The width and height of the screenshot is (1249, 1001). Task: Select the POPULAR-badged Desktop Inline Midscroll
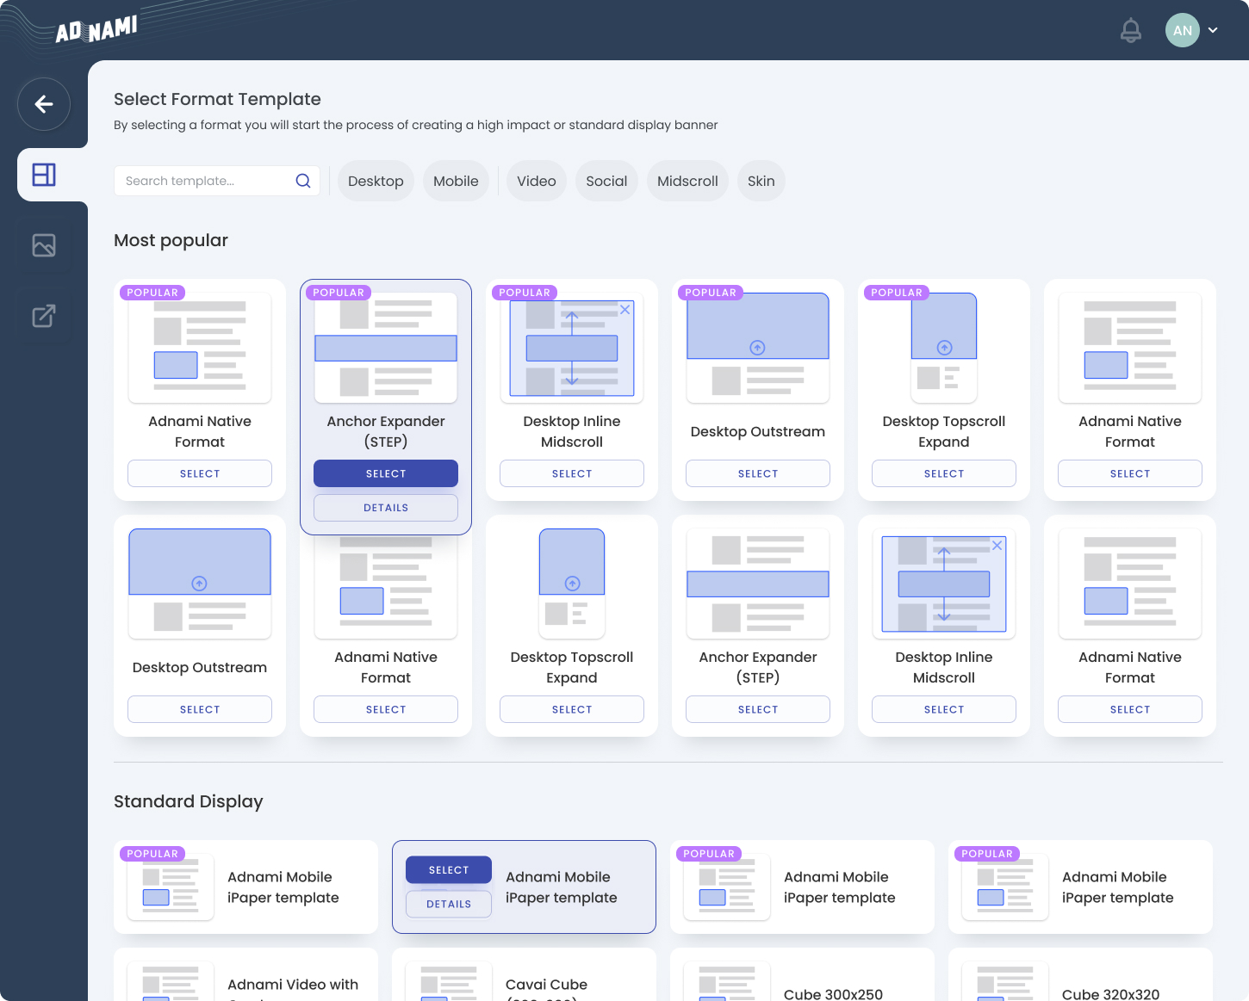[x=572, y=473]
